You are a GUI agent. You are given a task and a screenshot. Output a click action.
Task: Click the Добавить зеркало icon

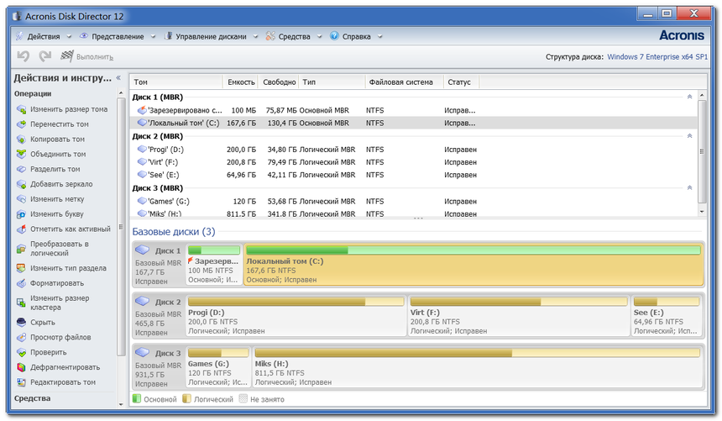coord(21,184)
